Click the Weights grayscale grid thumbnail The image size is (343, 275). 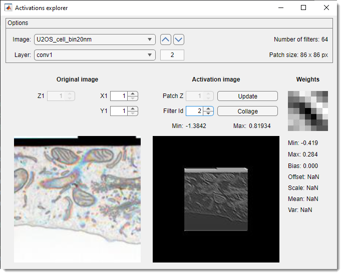[x=308, y=110]
